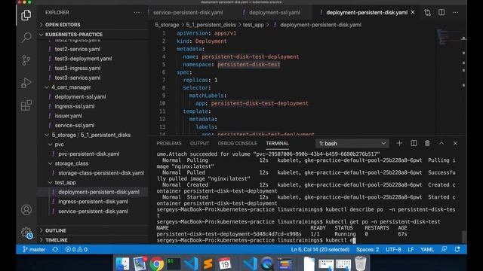Switch to service-persistent-disk.yaml editor tab
483x271 pixels.
point(188,13)
